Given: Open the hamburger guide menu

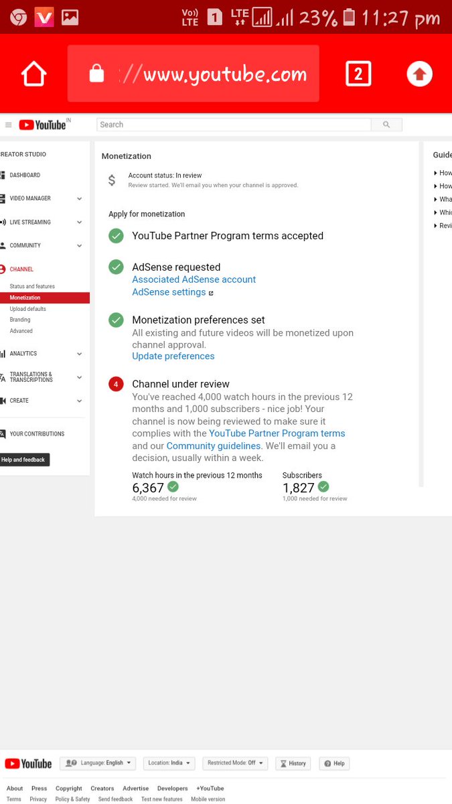Looking at the screenshot, I should (9, 125).
